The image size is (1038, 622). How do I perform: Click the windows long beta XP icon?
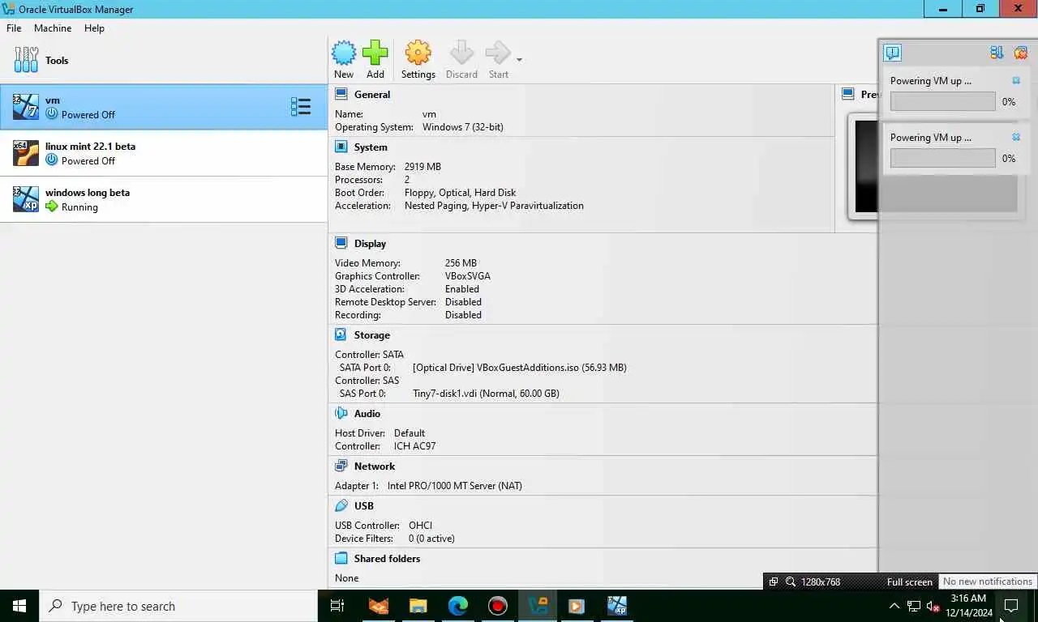26,199
